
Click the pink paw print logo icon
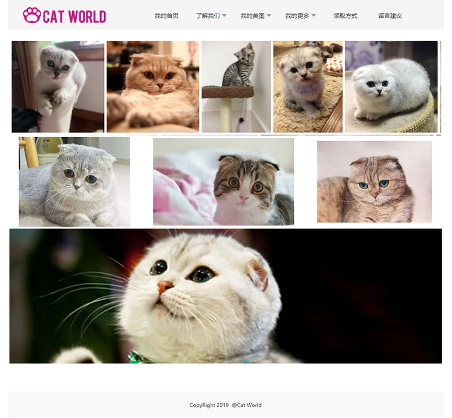[x=32, y=15]
